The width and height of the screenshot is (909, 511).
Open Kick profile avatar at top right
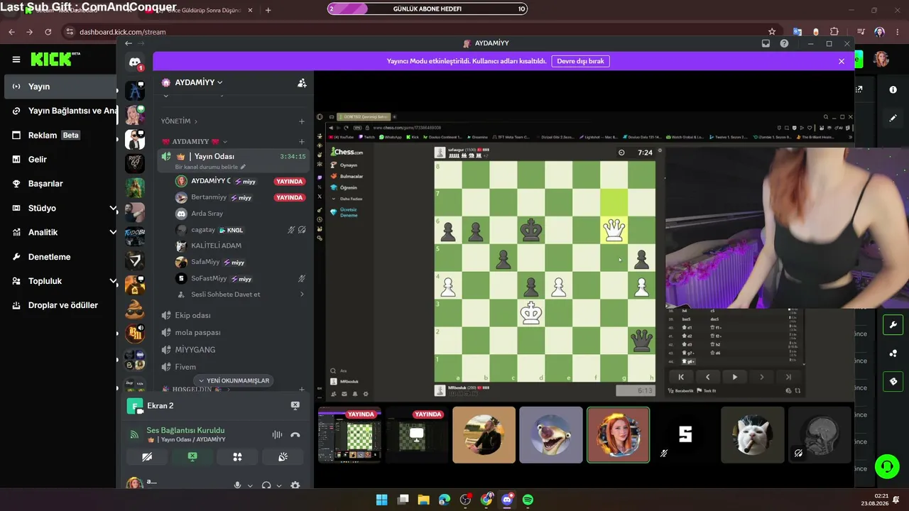pyautogui.click(x=881, y=60)
